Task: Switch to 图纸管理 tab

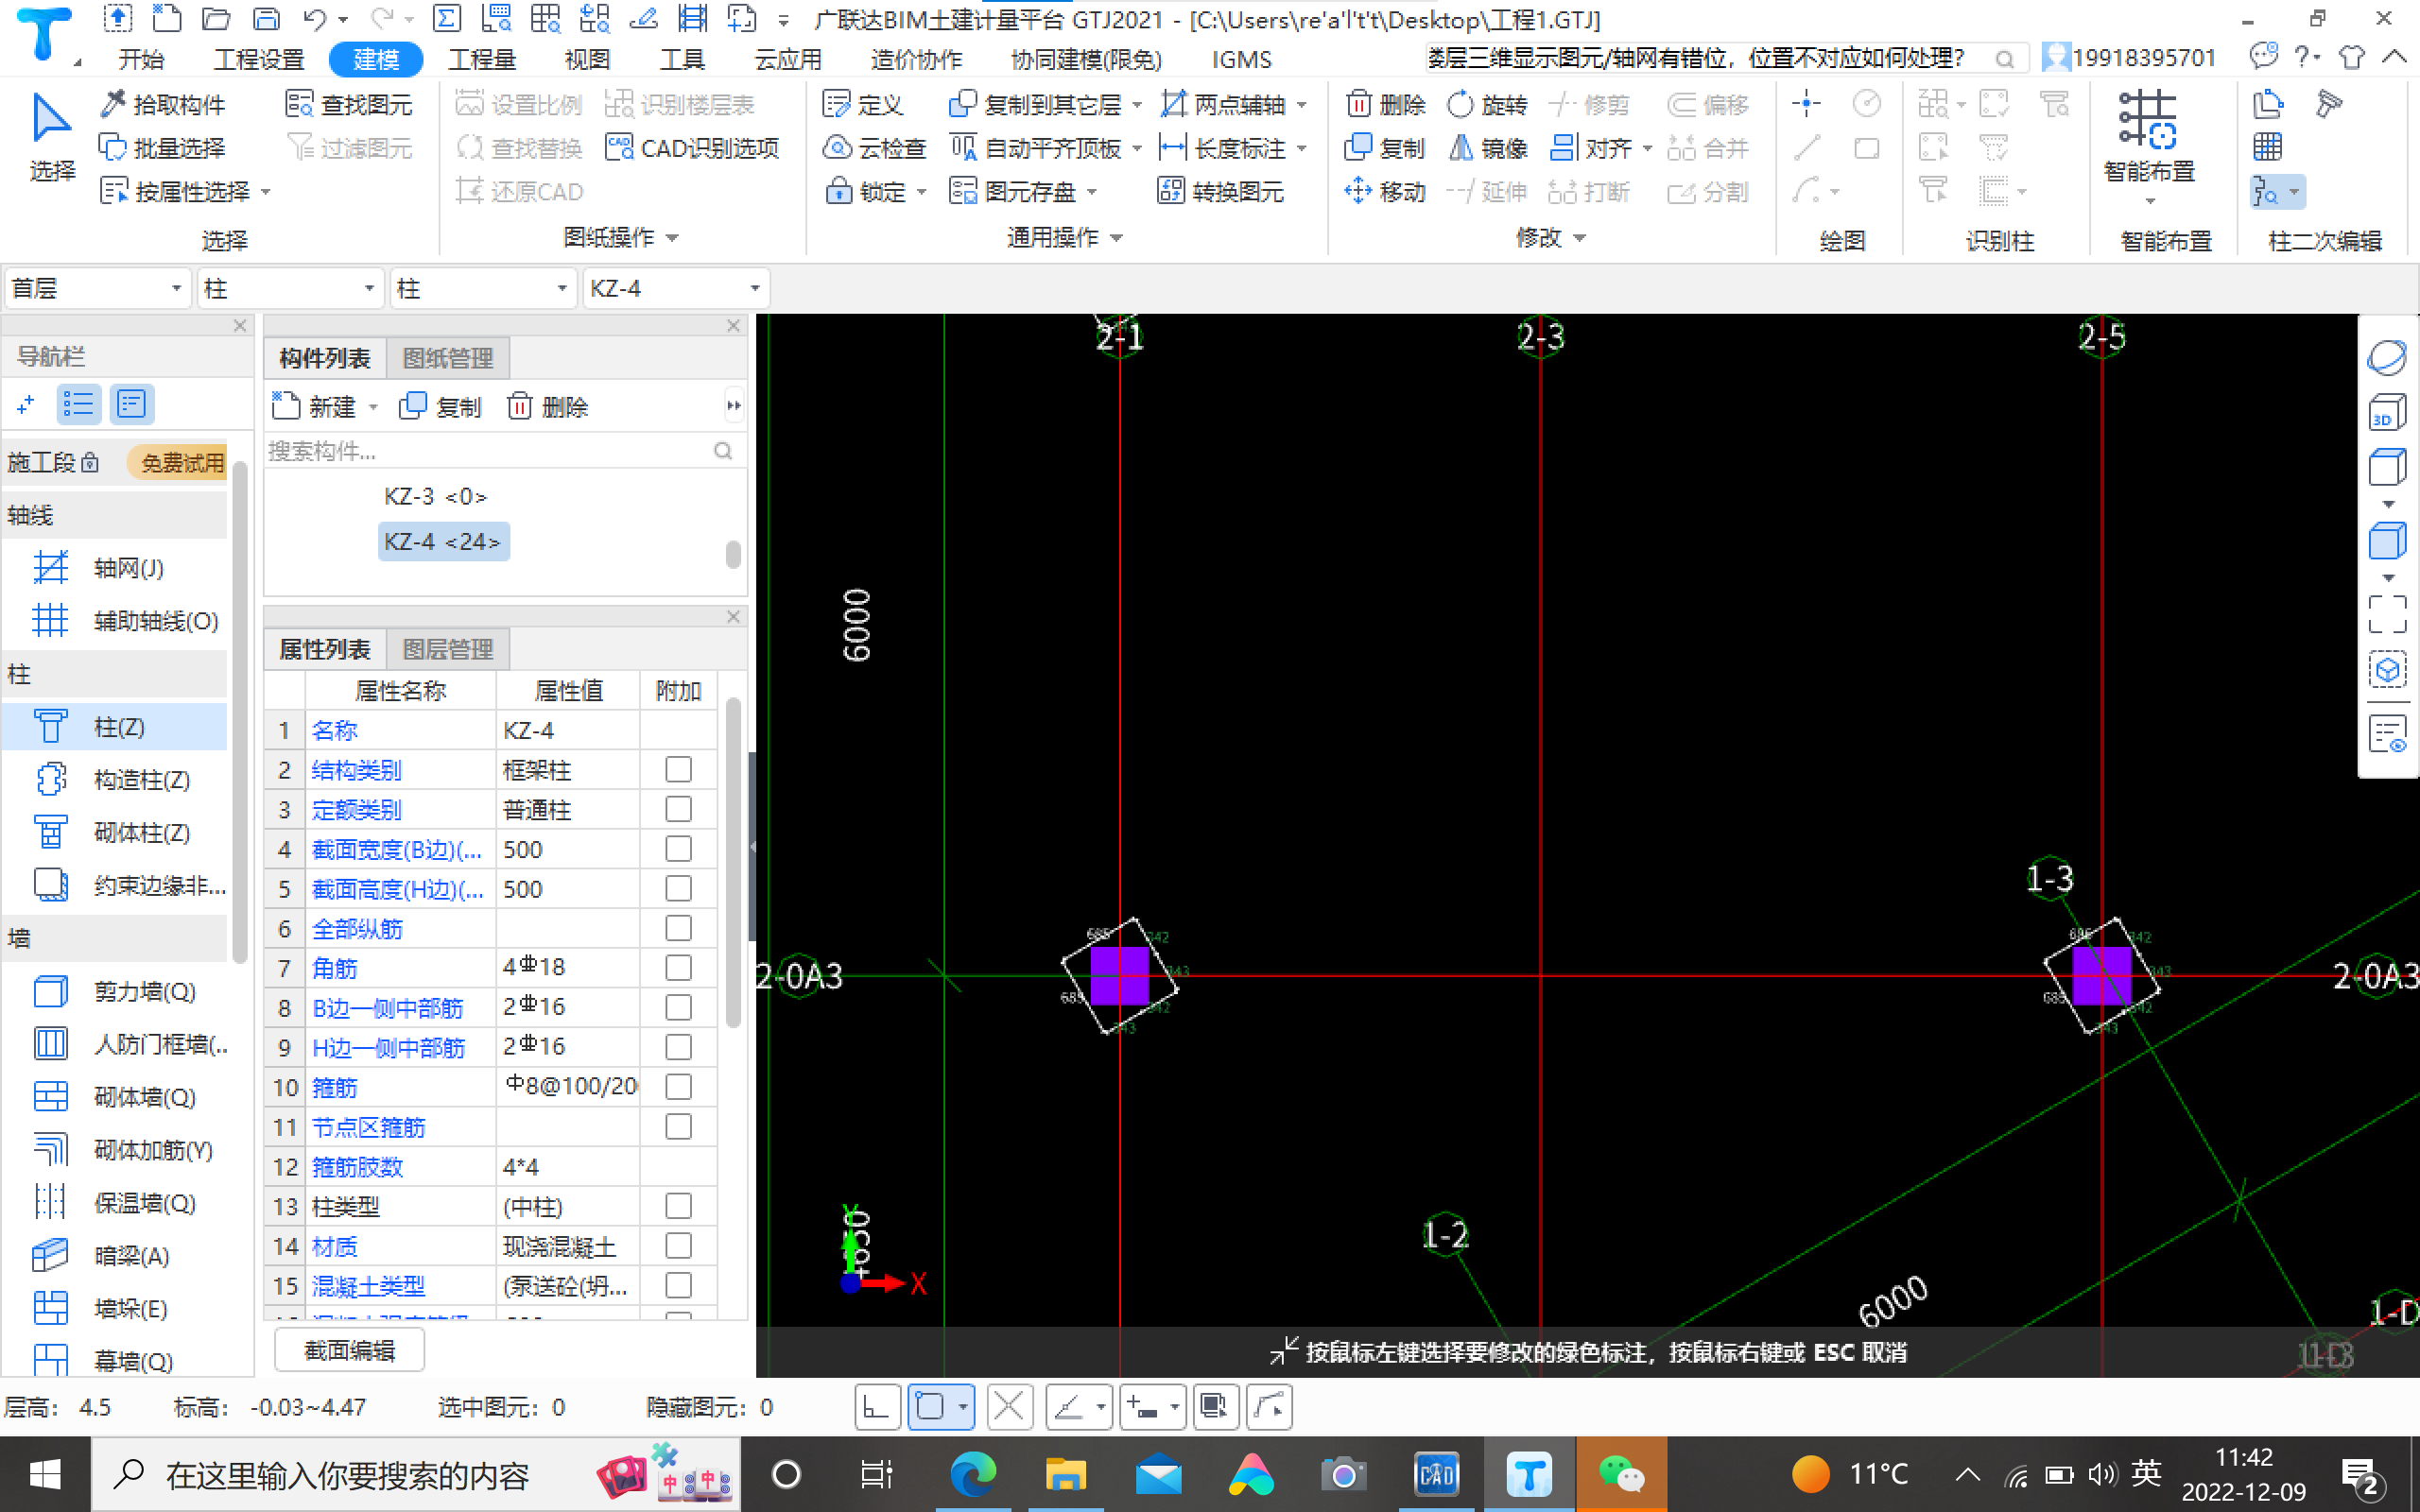Action: 447,358
